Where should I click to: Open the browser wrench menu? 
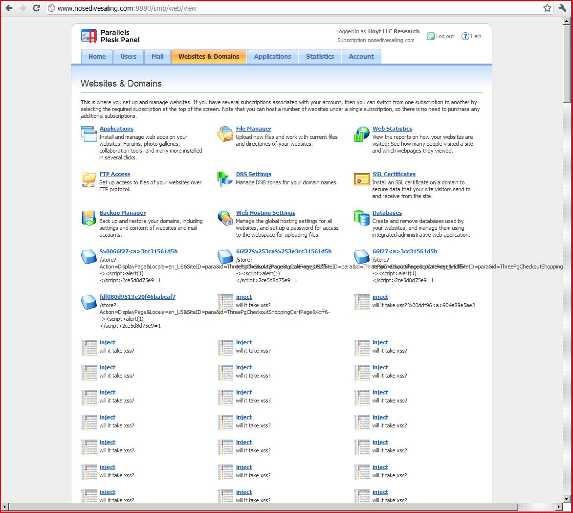coord(562,8)
